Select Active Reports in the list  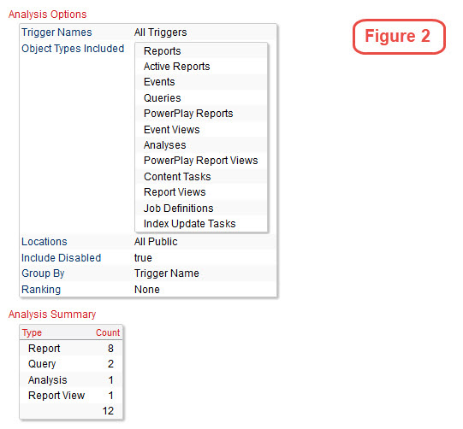pos(176,67)
